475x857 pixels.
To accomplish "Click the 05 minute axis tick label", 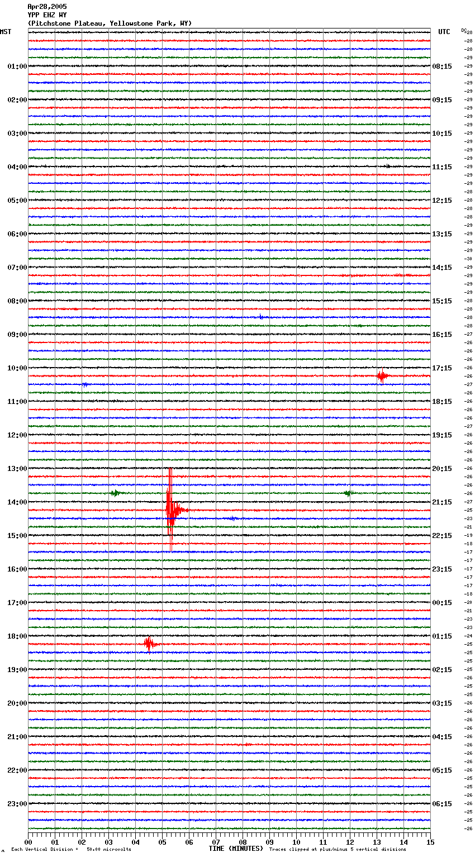I will click(x=162, y=842).
